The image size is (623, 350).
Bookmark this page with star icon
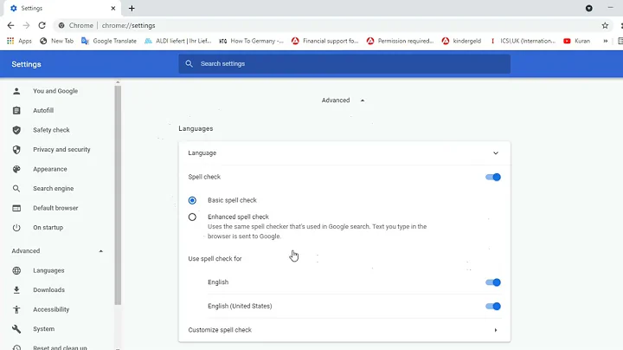pos(605,26)
